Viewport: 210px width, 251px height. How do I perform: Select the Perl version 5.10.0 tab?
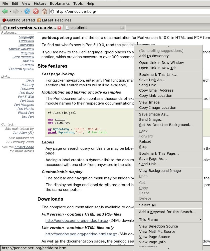pos(32,28)
